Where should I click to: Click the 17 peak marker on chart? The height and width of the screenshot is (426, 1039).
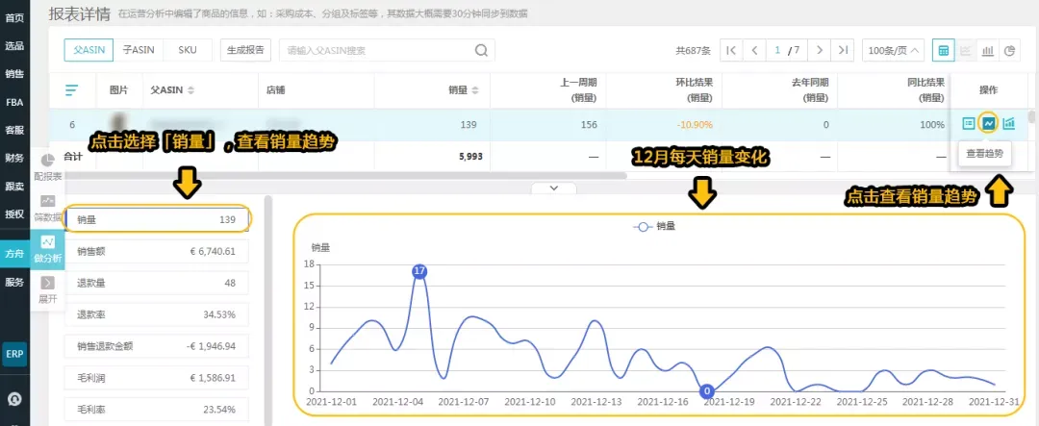point(418,271)
